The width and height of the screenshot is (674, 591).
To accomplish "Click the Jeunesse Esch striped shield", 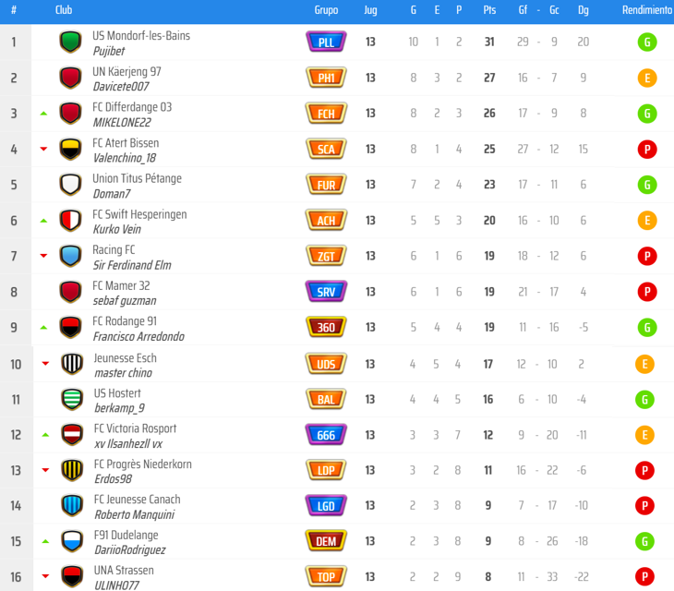I will (71, 364).
